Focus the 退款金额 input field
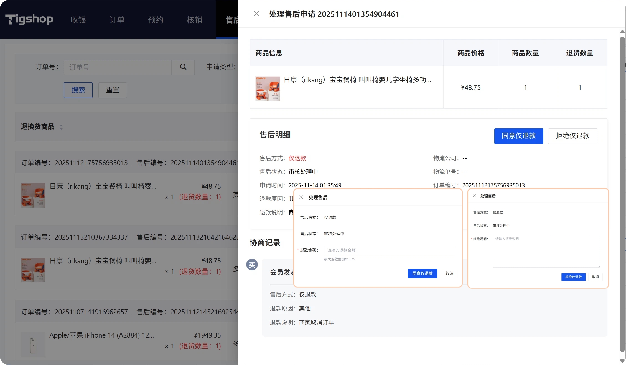Screen dimensions: 626x365 (389, 250)
